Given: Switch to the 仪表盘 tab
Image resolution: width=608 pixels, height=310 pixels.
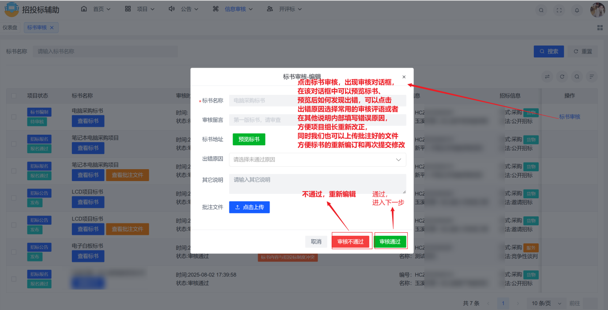Looking at the screenshot, I should (10, 27).
